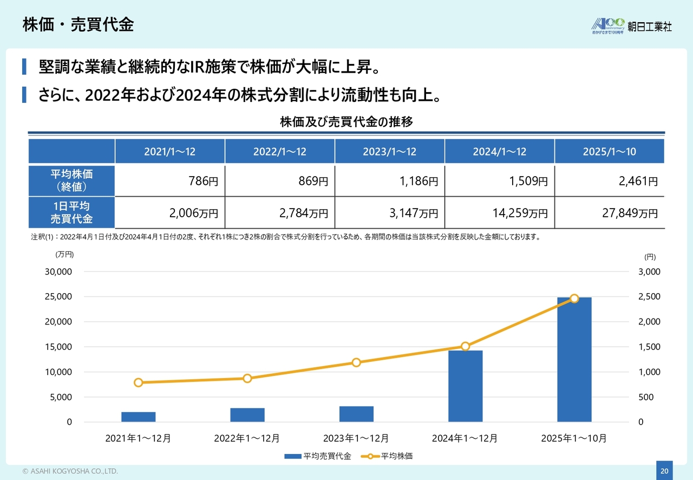The height and width of the screenshot is (480, 693).
Task: Click the 14,259万円 table cell
Action: (499, 213)
